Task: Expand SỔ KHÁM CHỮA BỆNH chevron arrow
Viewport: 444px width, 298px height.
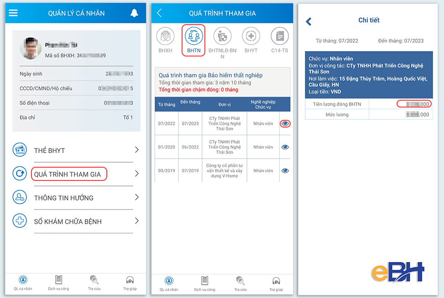Action: tap(136, 221)
